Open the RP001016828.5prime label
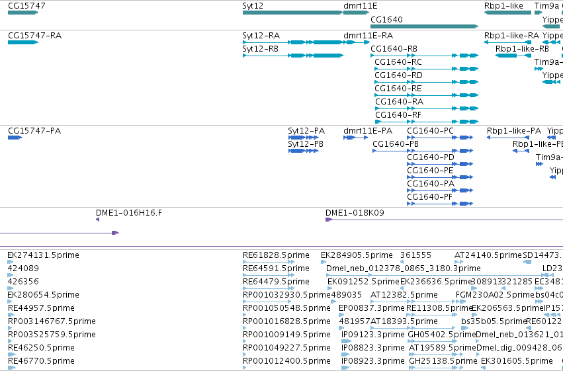Viewport: 563px width, 371px height. (286, 322)
